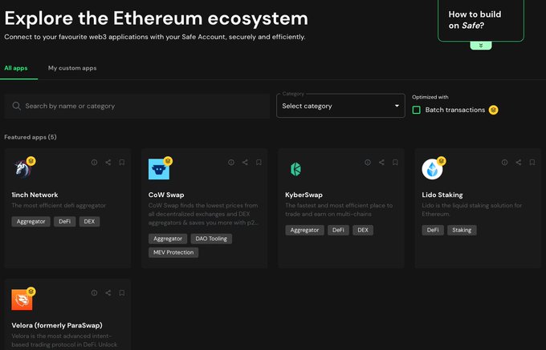Click Aggregator tag on CoW Swap
546x350 pixels.
pos(168,239)
